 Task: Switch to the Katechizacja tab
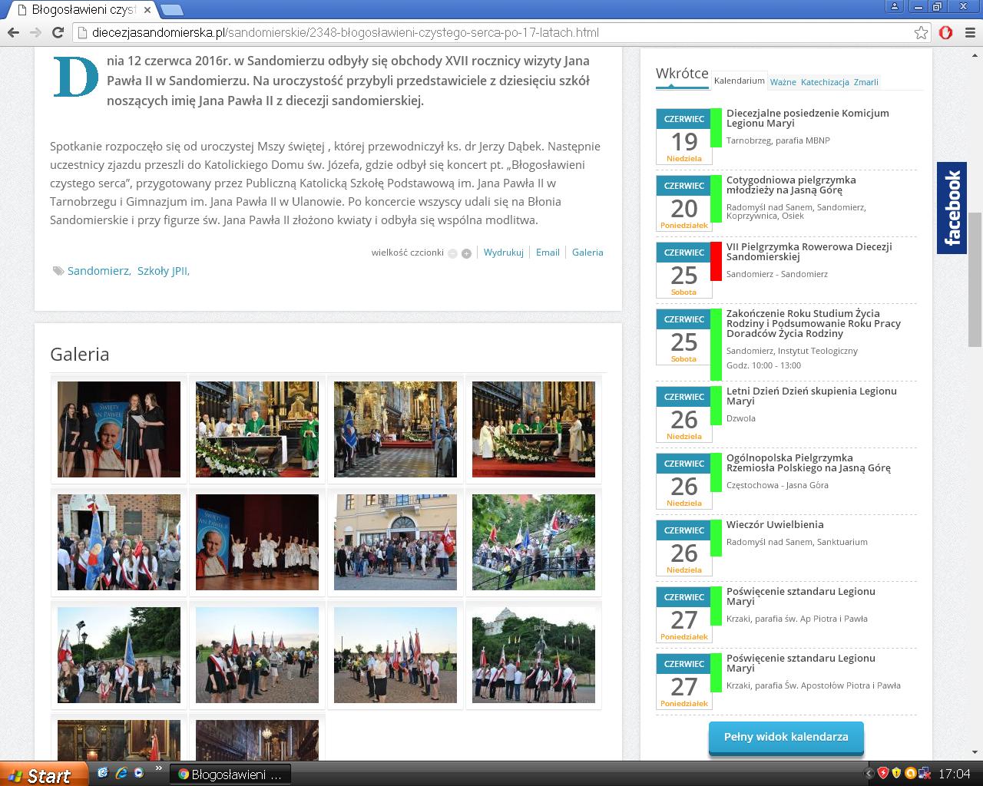click(x=825, y=82)
